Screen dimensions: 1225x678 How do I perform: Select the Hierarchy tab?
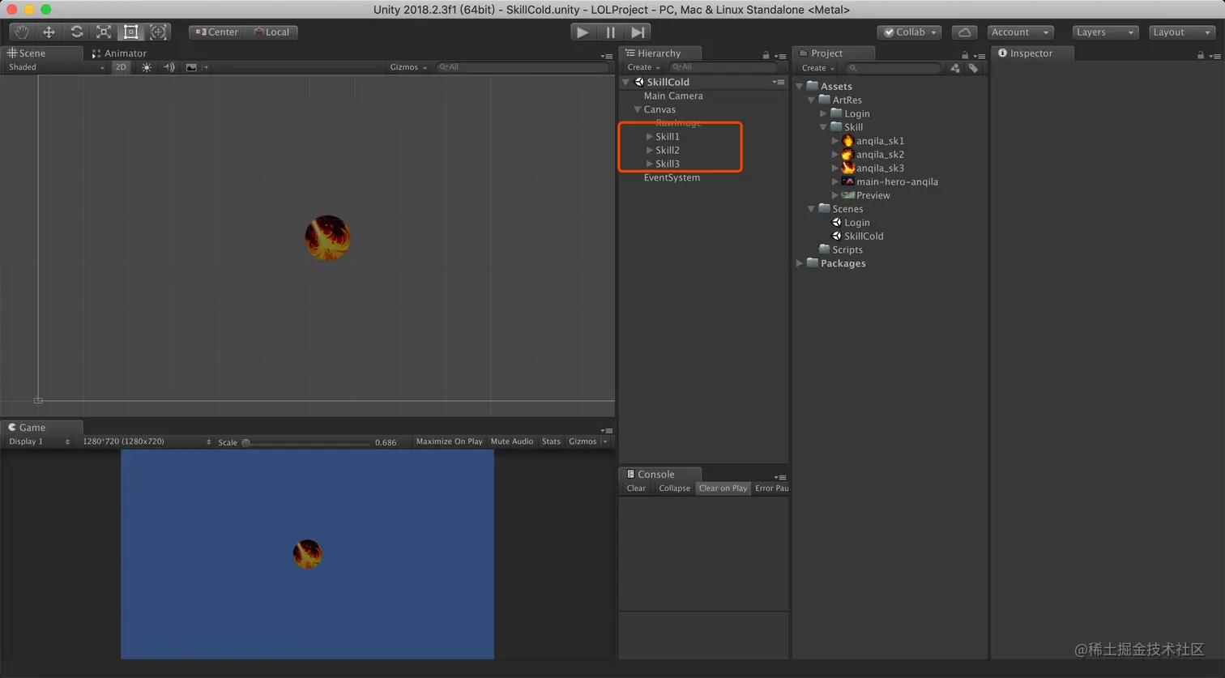(660, 53)
